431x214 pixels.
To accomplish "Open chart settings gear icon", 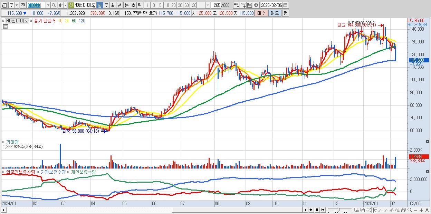I will tap(256, 5).
